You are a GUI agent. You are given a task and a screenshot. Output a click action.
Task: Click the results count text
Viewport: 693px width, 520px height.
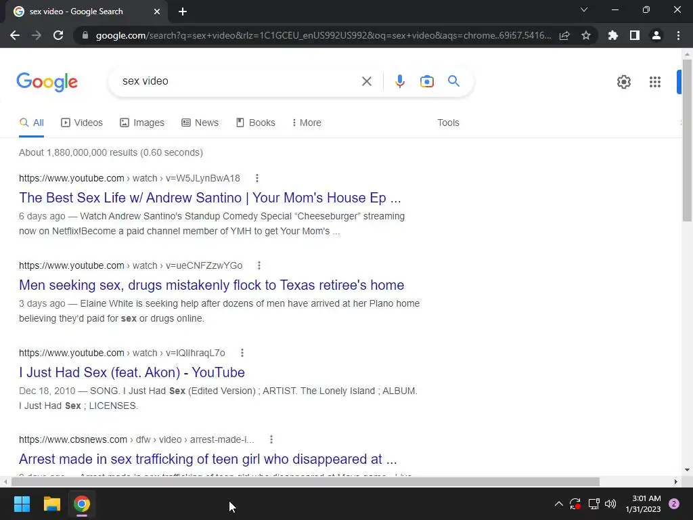pos(111,152)
